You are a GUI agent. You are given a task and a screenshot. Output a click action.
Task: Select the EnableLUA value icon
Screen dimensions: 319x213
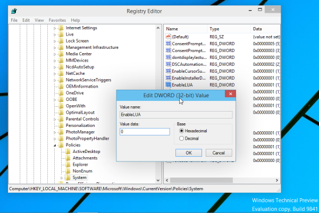click(169, 84)
